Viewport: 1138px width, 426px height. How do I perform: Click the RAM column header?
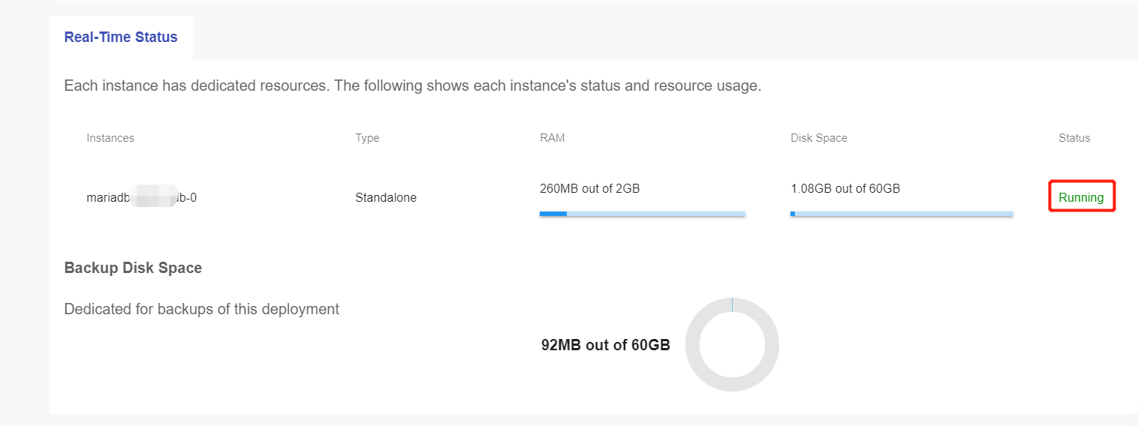(x=552, y=138)
